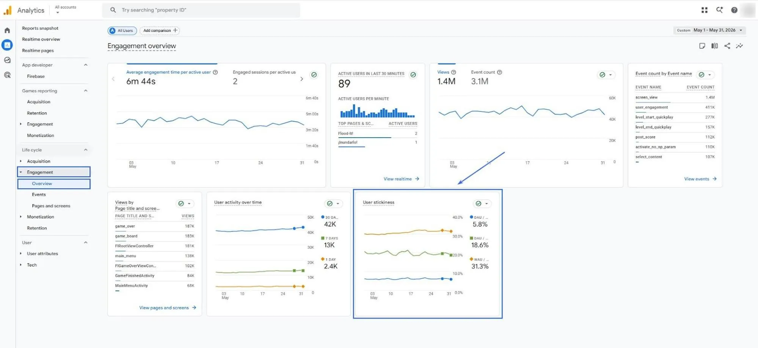Screen dimensions: 758x348
Task: Open the Home icon in left rail
Action: (x=7, y=30)
